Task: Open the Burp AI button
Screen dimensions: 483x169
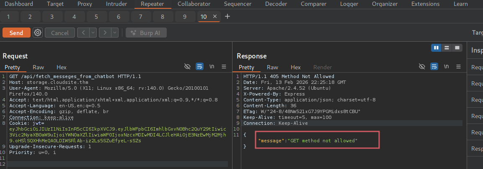Action: coord(146,33)
